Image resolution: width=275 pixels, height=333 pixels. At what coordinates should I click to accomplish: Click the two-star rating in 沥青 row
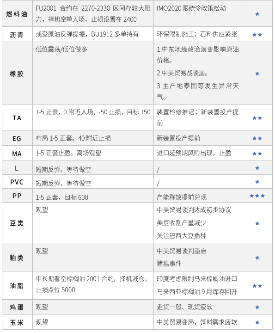point(257,35)
